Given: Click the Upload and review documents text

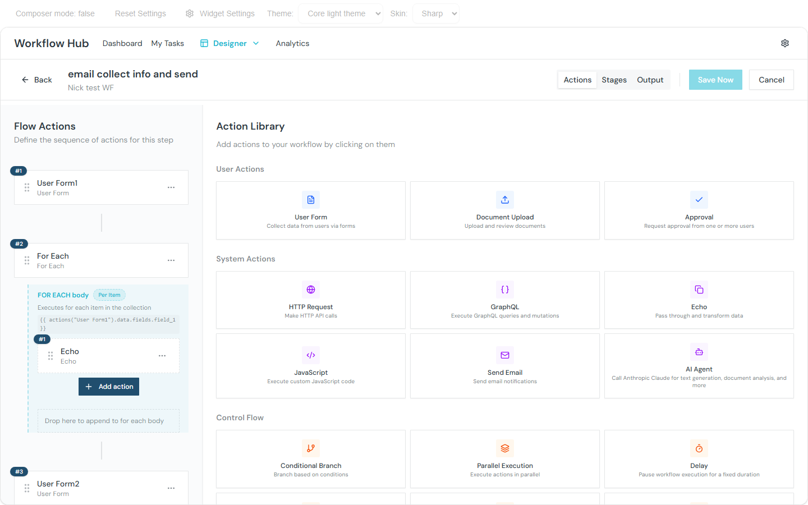Looking at the screenshot, I should (x=505, y=226).
